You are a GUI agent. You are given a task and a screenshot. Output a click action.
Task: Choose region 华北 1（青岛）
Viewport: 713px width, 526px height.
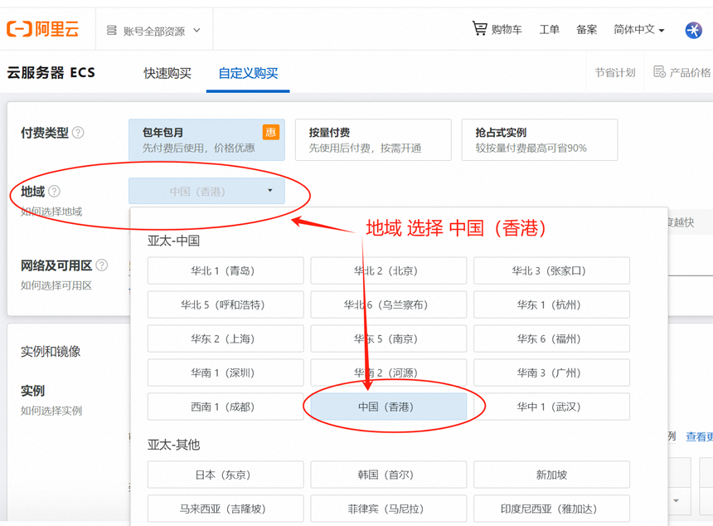226,270
